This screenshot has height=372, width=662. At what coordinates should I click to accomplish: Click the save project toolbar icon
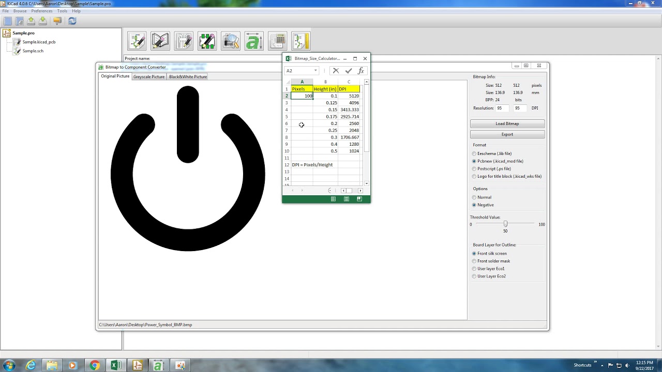point(42,21)
